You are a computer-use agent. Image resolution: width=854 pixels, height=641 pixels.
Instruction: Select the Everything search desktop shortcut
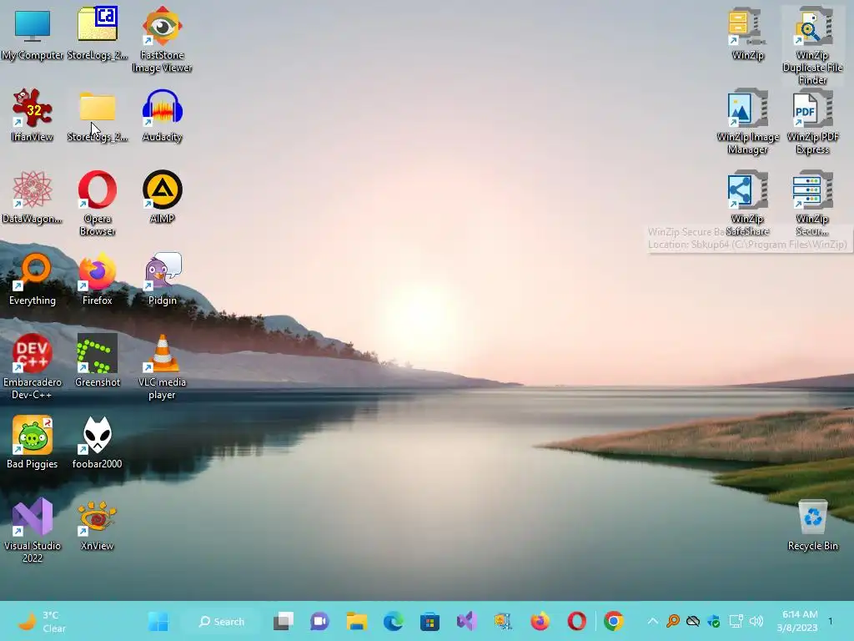(x=33, y=279)
